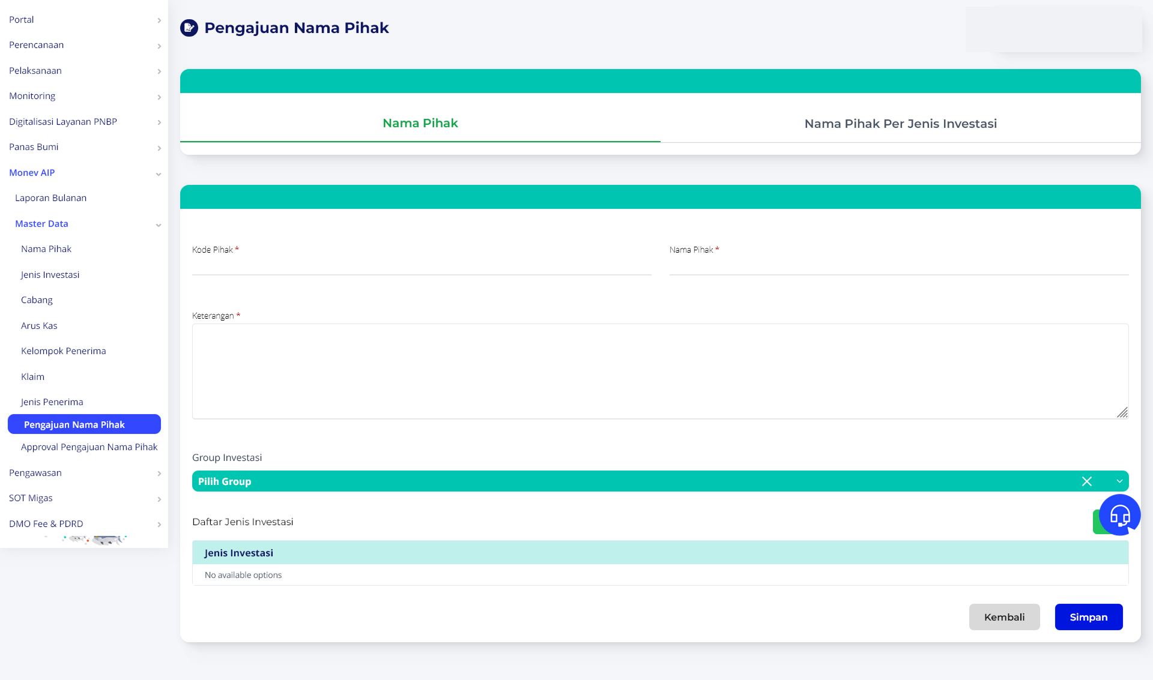Clear the Pilih Group selection with X

click(x=1087, y=481)
